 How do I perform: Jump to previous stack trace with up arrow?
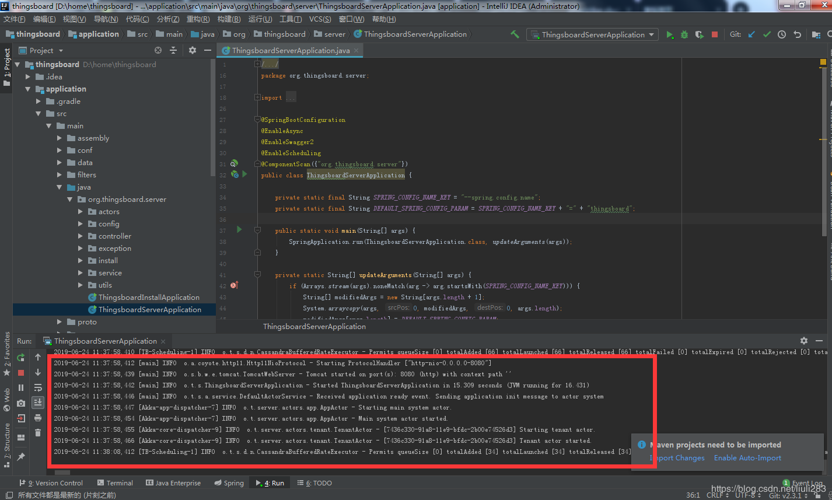pos(38,357)
